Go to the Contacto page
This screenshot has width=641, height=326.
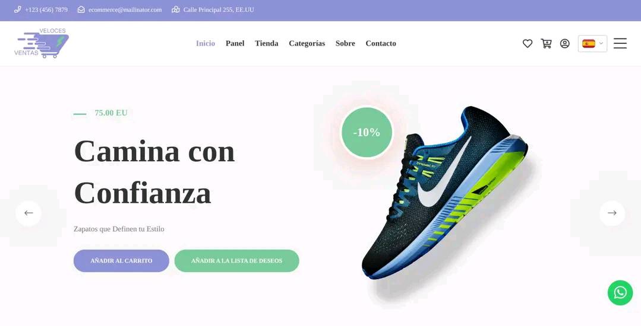pyautogui.click(x=381, y=43)
